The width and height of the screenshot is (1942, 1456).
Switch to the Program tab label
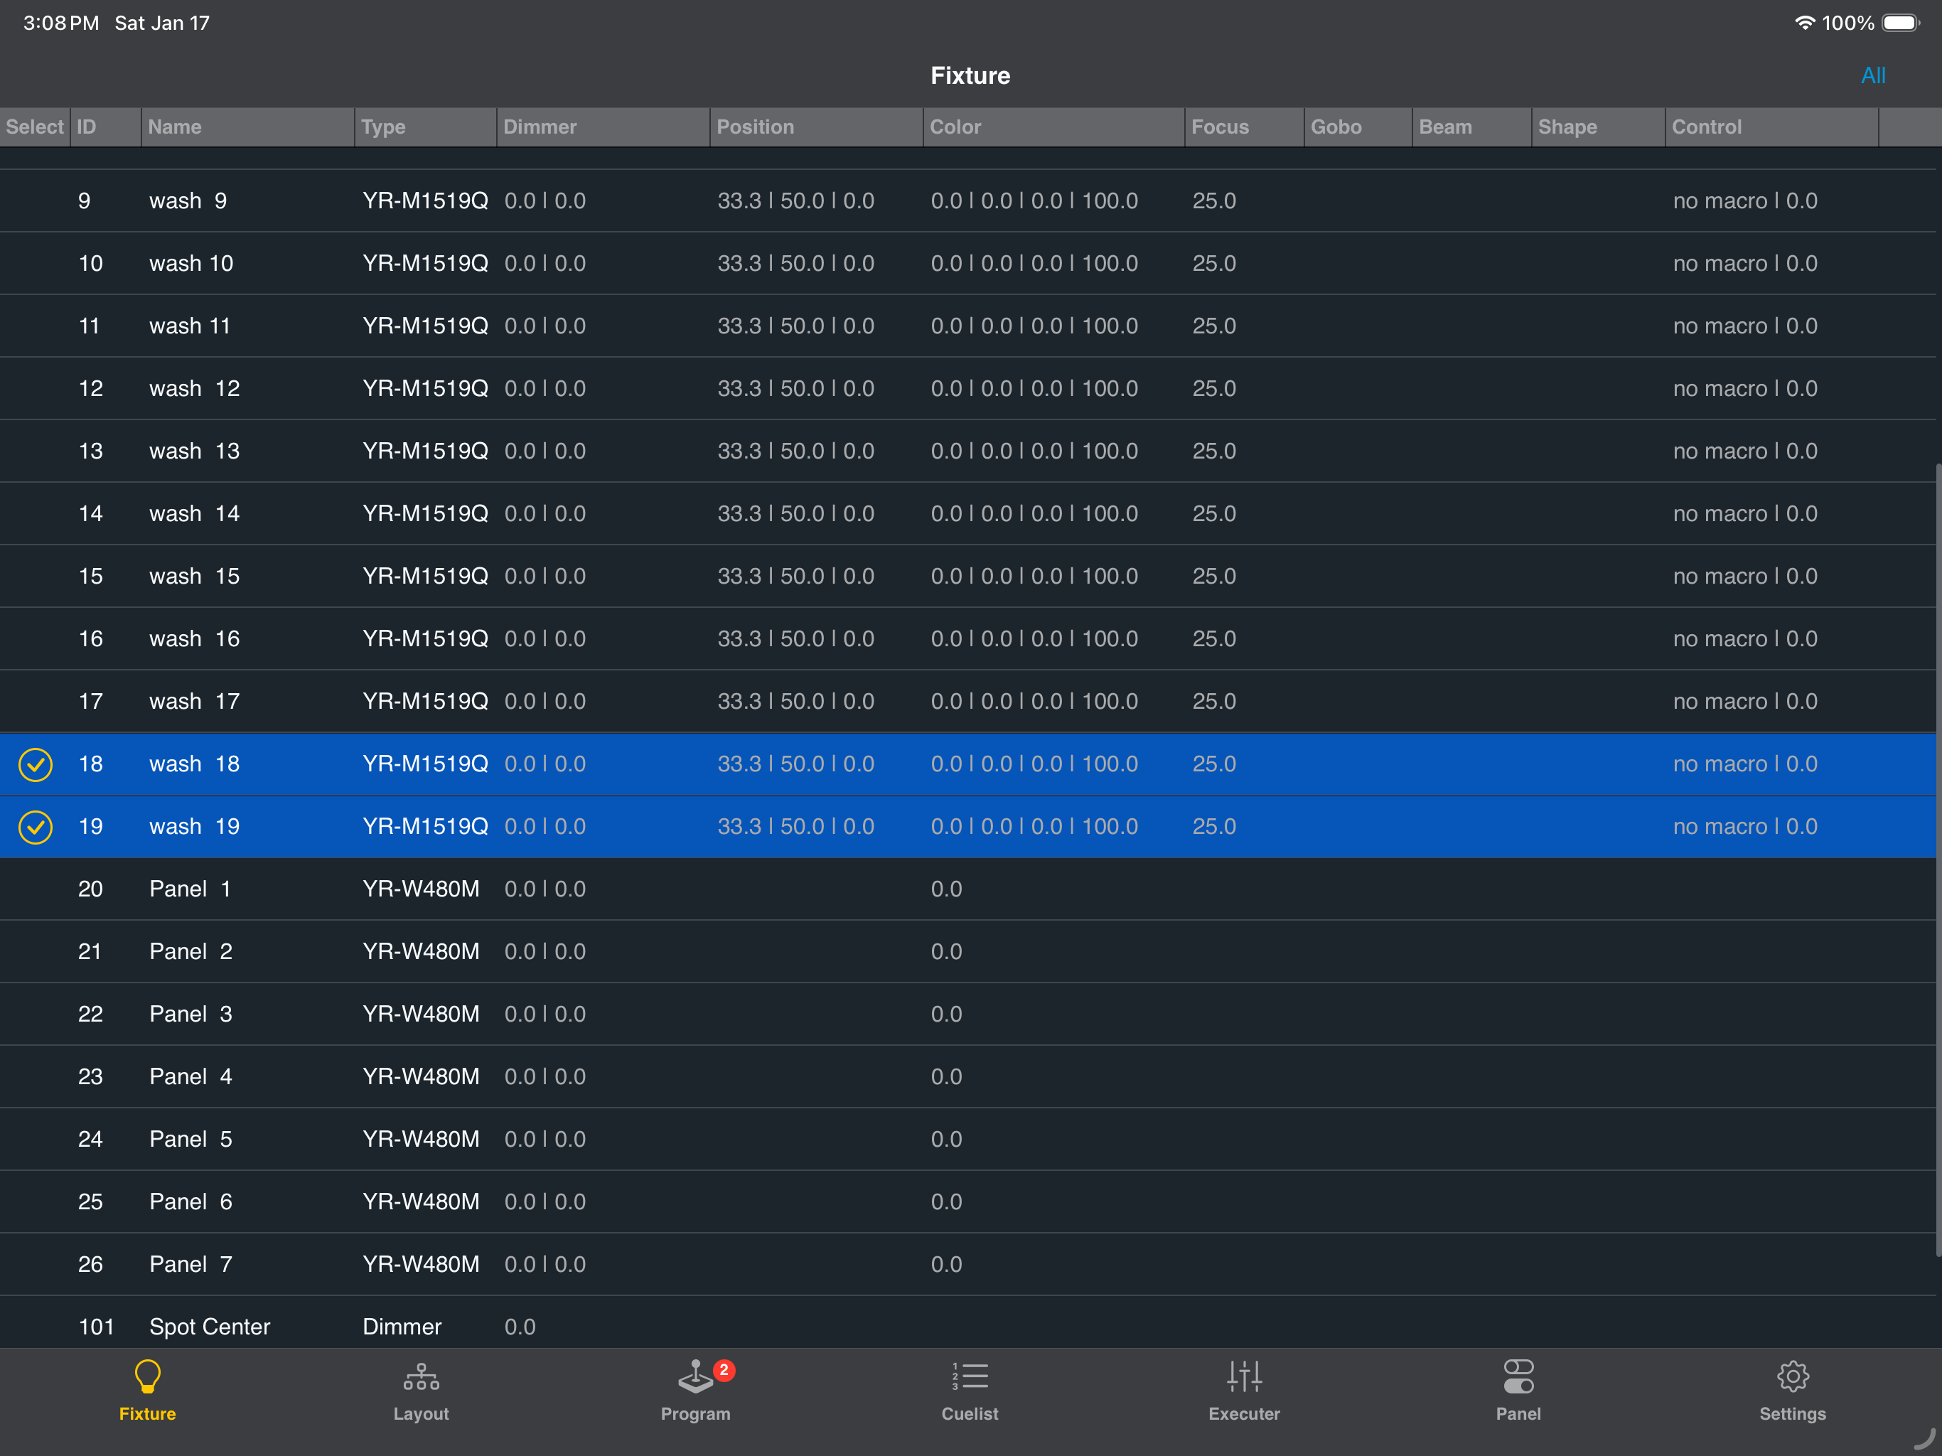[695, 1414]
